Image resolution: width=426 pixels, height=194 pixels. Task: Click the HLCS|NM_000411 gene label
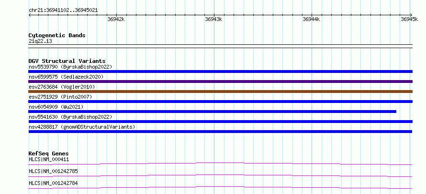pyautogui.click(x=49, y=159)
